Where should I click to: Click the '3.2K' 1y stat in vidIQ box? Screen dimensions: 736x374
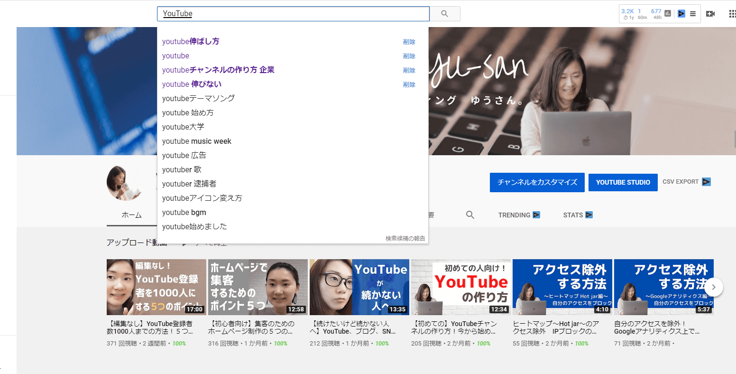point(628,11)
